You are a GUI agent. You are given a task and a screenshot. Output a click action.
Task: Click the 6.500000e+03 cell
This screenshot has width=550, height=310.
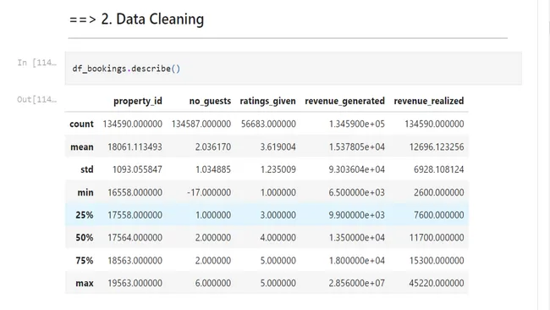click(357, 192)
